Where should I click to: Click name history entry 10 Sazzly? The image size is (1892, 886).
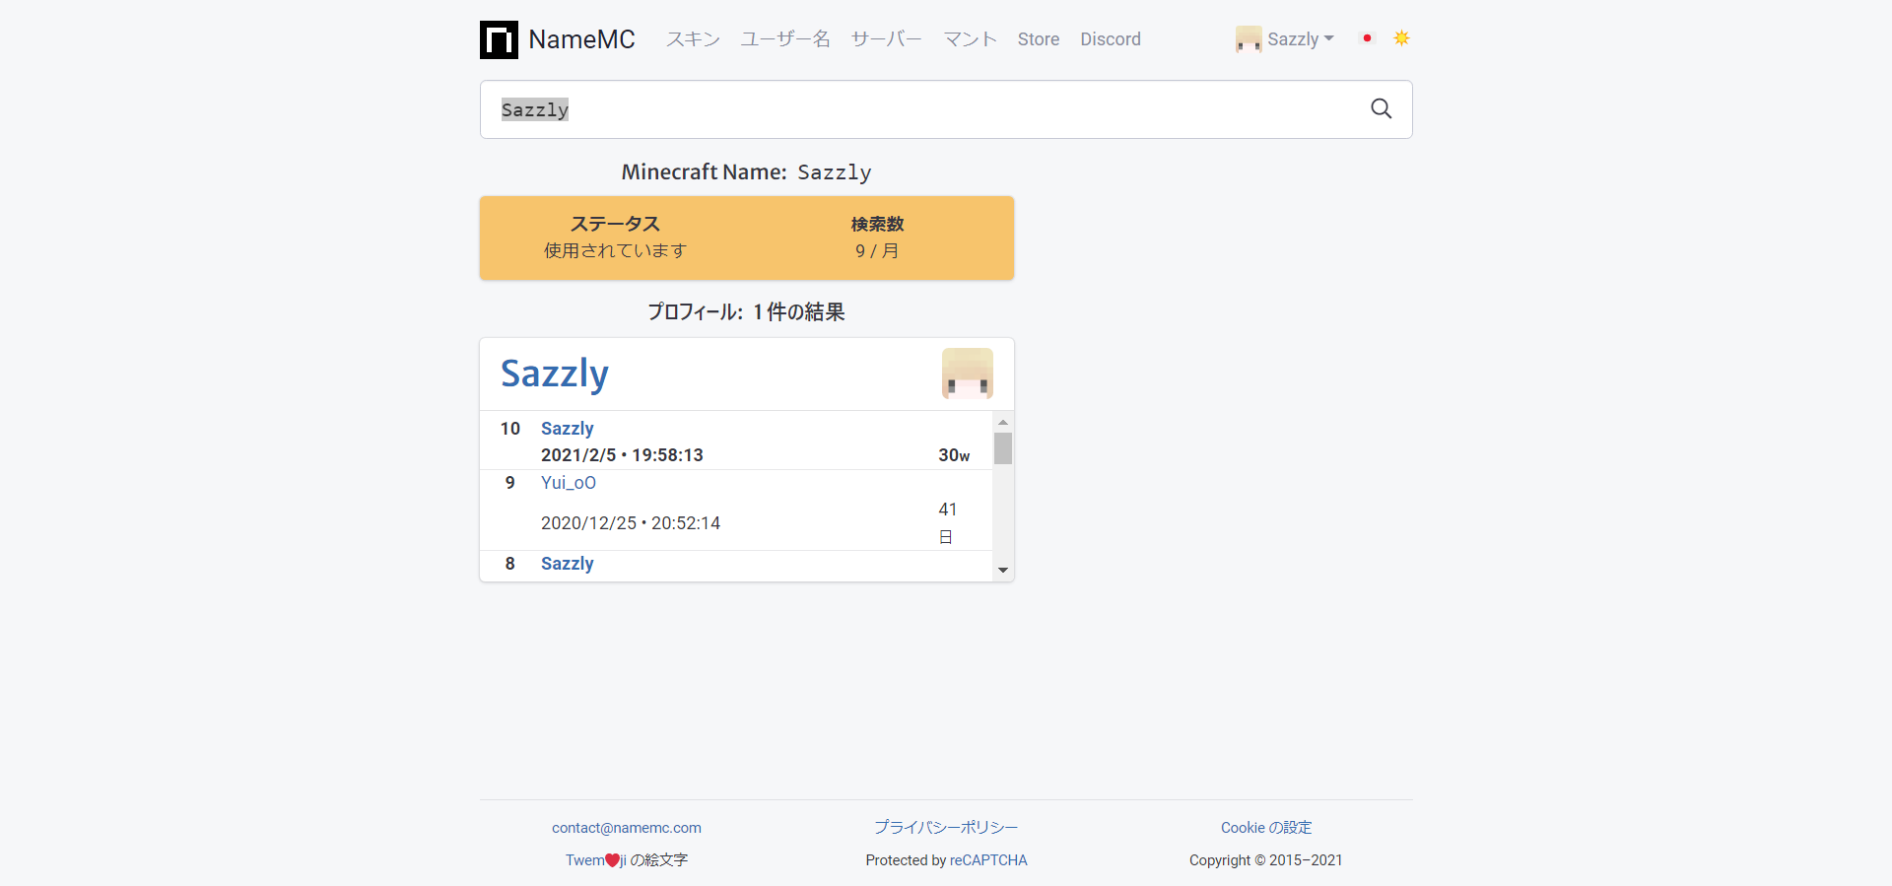[x=568, y=429]
